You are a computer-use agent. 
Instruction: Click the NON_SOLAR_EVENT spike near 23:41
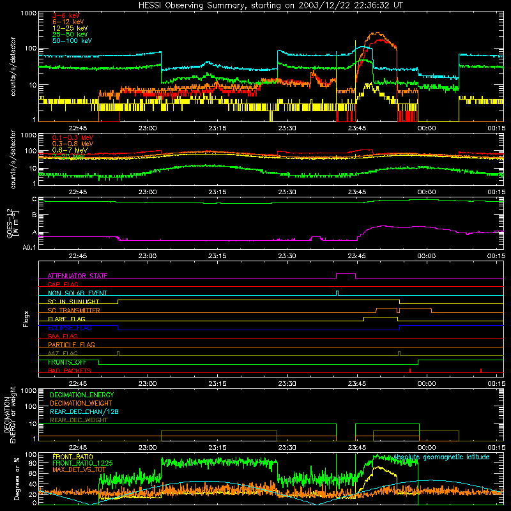(337, 293)
